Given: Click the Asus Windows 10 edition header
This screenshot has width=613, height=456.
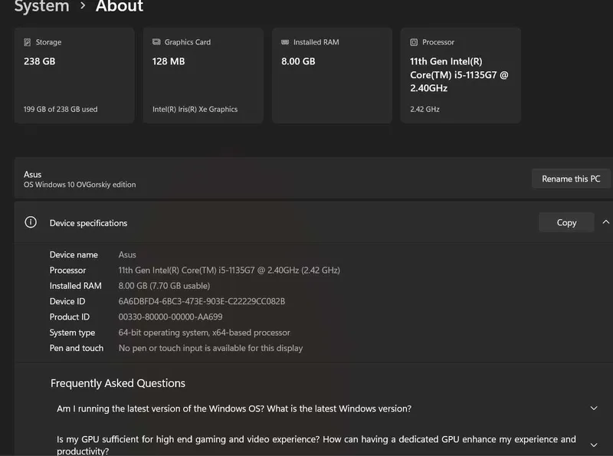Looking at the screenshot, I should tap(80, 179).
